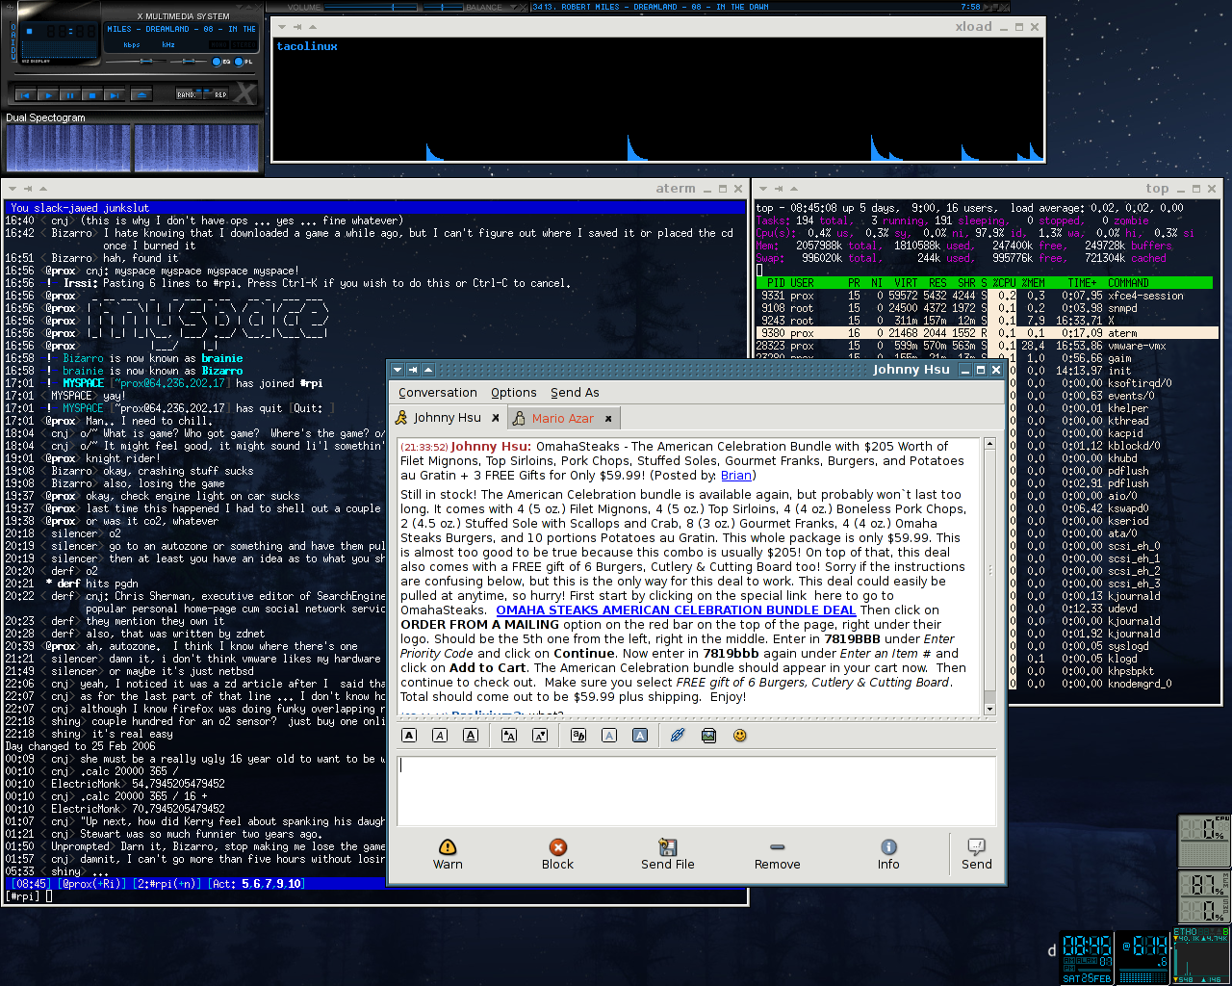Decrease font size in Gaim toolbar
This screenshot has width=1232, height=986.
(540, 736)
